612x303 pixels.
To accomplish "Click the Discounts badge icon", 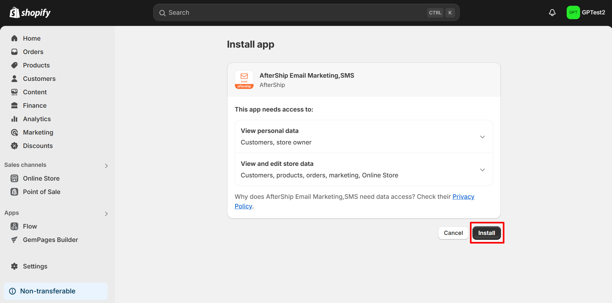I will (14, 146).
